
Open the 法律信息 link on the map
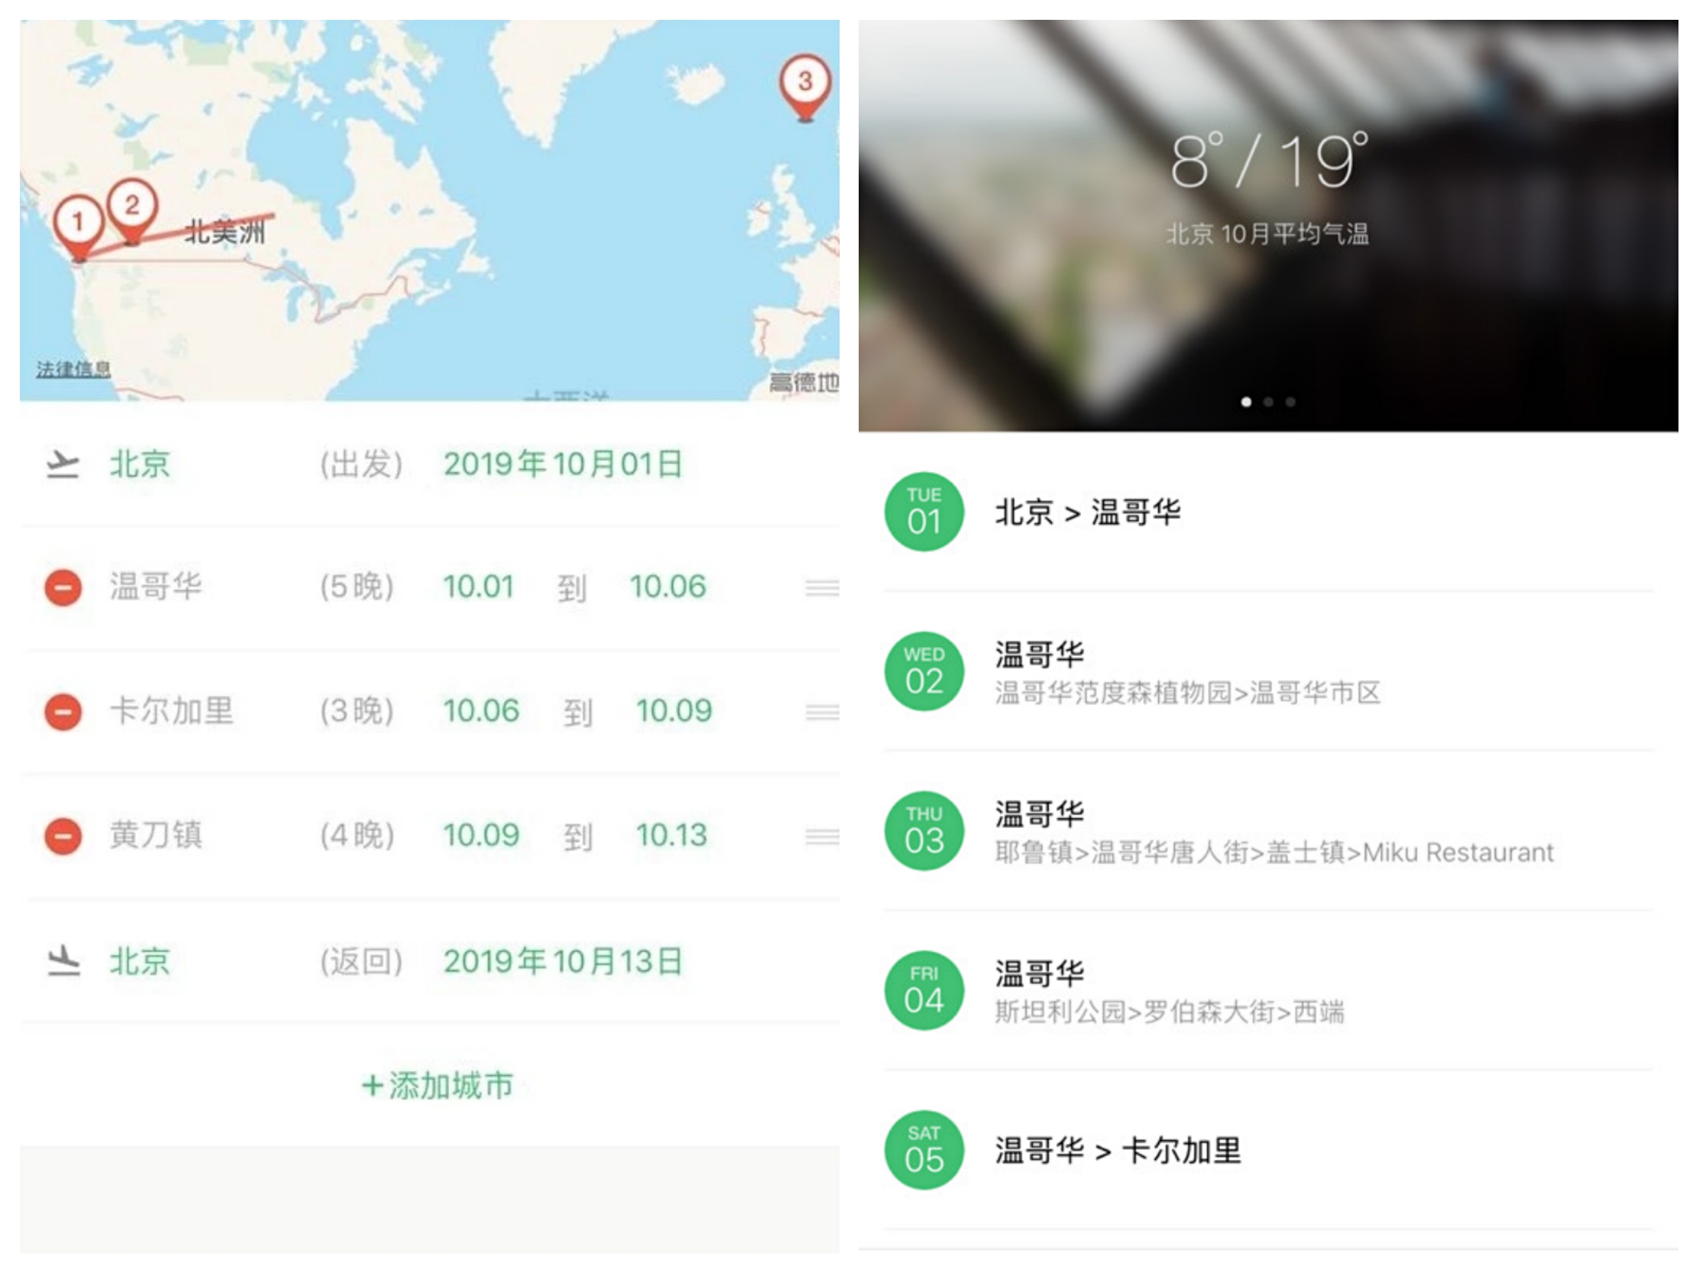[74, 369]
